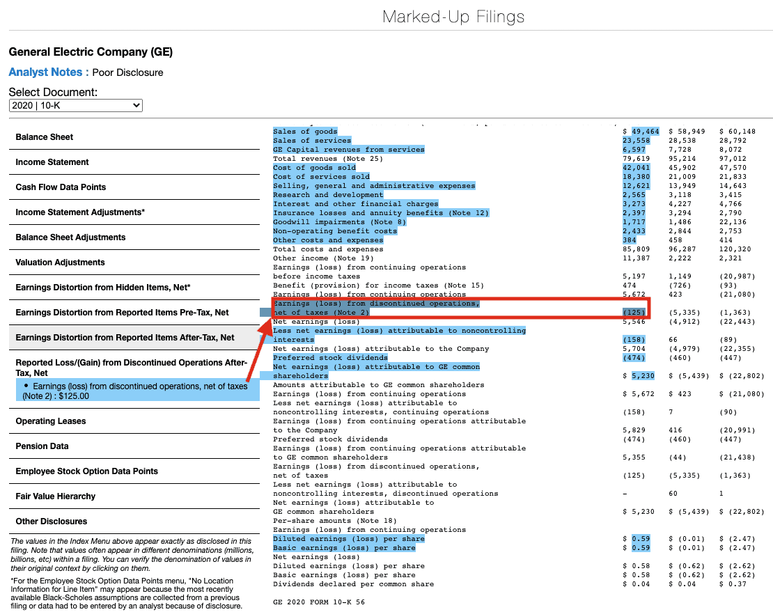
Task: Click highlighted value 23,558
Action: [x=637, y=141]
